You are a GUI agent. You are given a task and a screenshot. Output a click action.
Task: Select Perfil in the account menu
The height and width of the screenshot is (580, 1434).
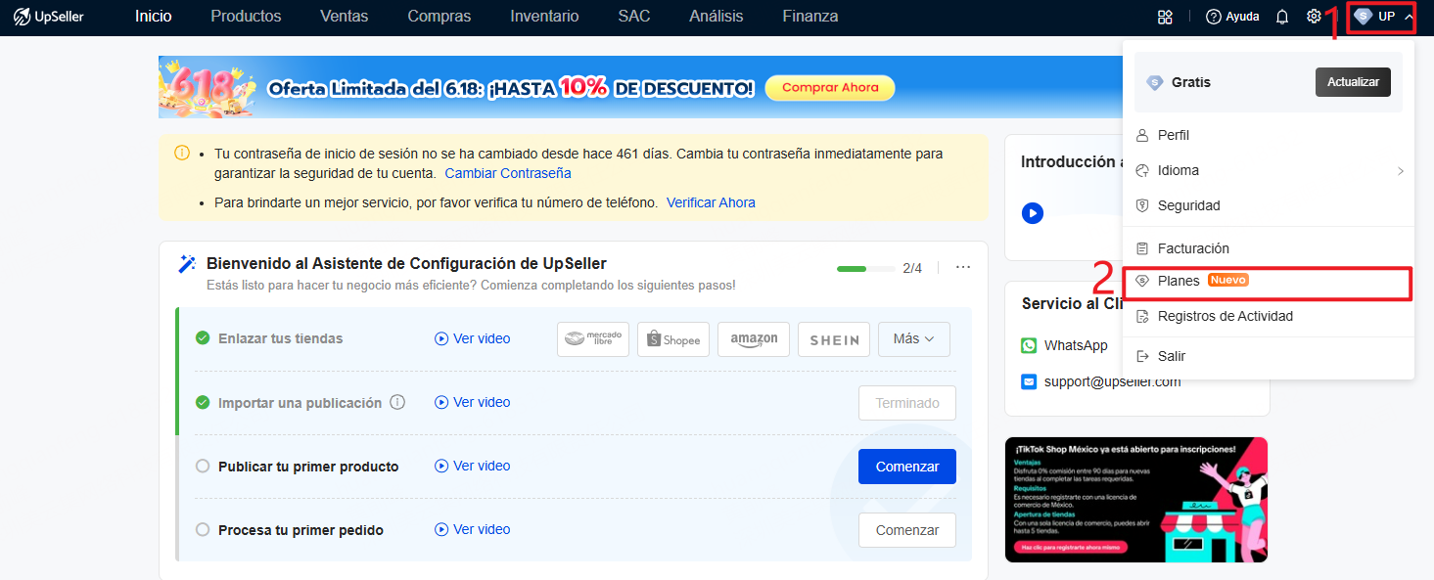(x=1269, y=135)
